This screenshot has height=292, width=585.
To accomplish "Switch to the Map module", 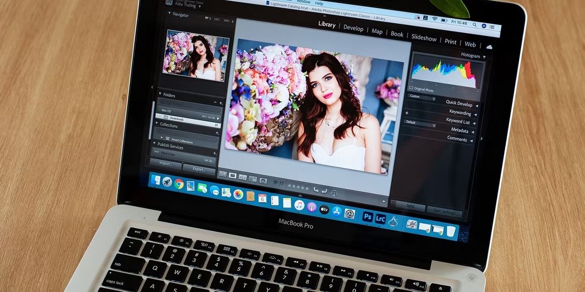I will click(377, 31).
